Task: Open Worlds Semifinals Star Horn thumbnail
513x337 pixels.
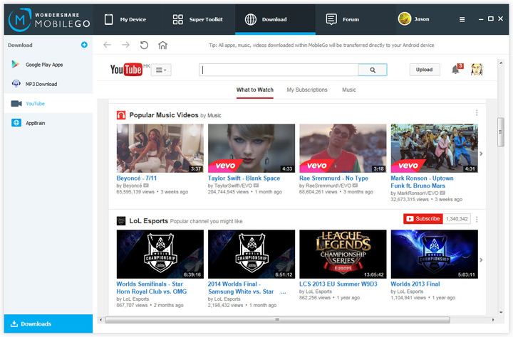Action: (160, 254)
